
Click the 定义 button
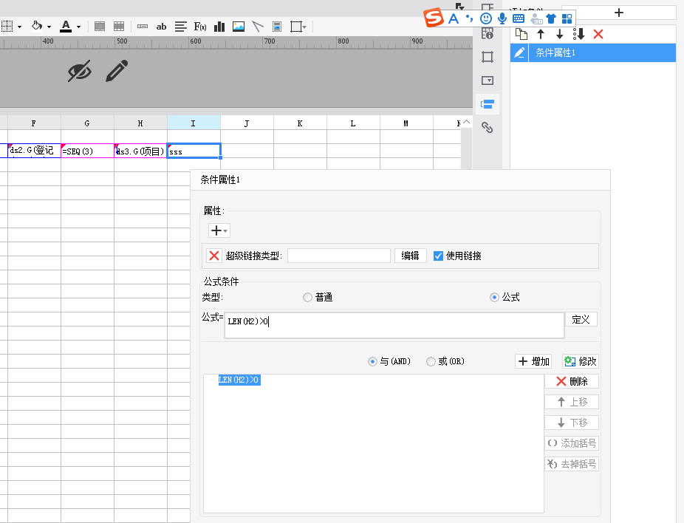pos(581,319)
